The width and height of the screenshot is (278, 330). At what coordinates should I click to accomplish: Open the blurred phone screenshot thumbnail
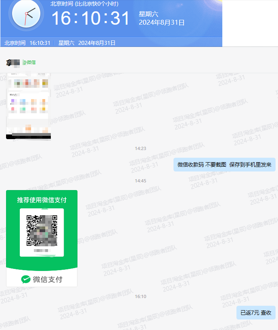click(28, 106)
